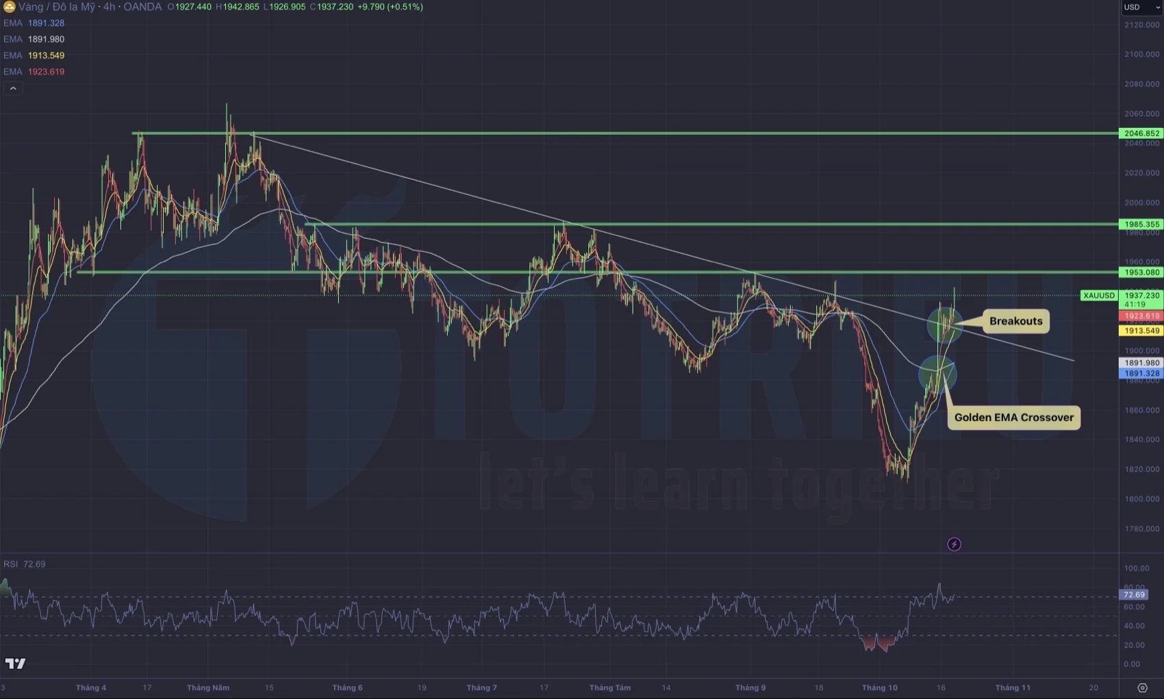Click the 1953.080 price level label
Viewport: 1164px width, 699px height.
click(x=1141, y=272)
